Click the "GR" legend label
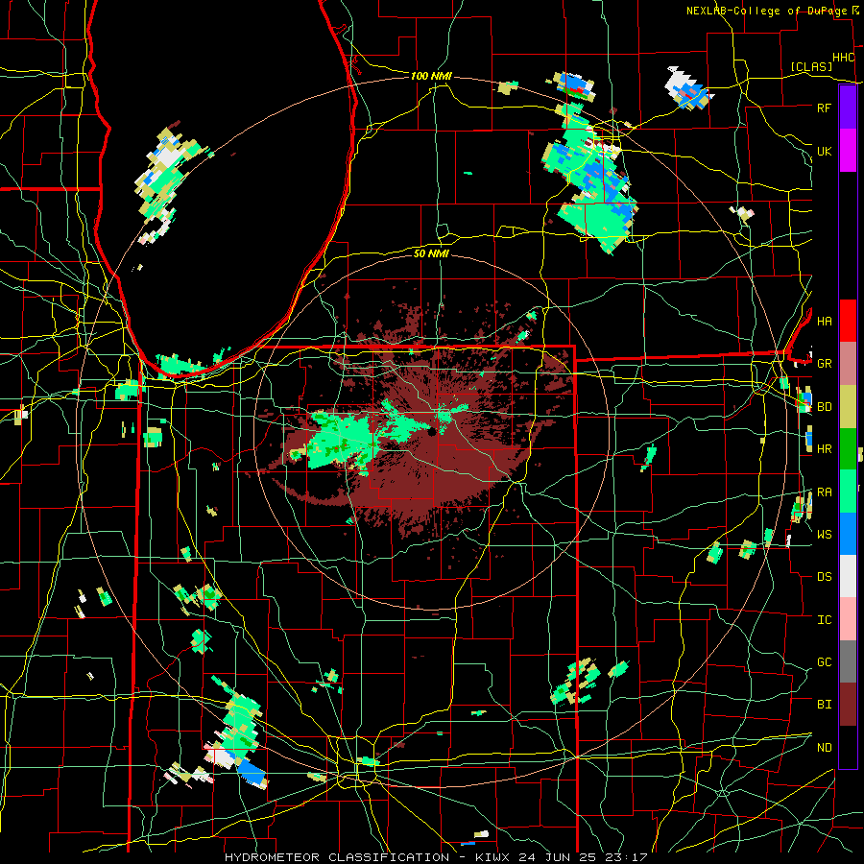Viewport: 864px width, 864px height. point(824,364)
